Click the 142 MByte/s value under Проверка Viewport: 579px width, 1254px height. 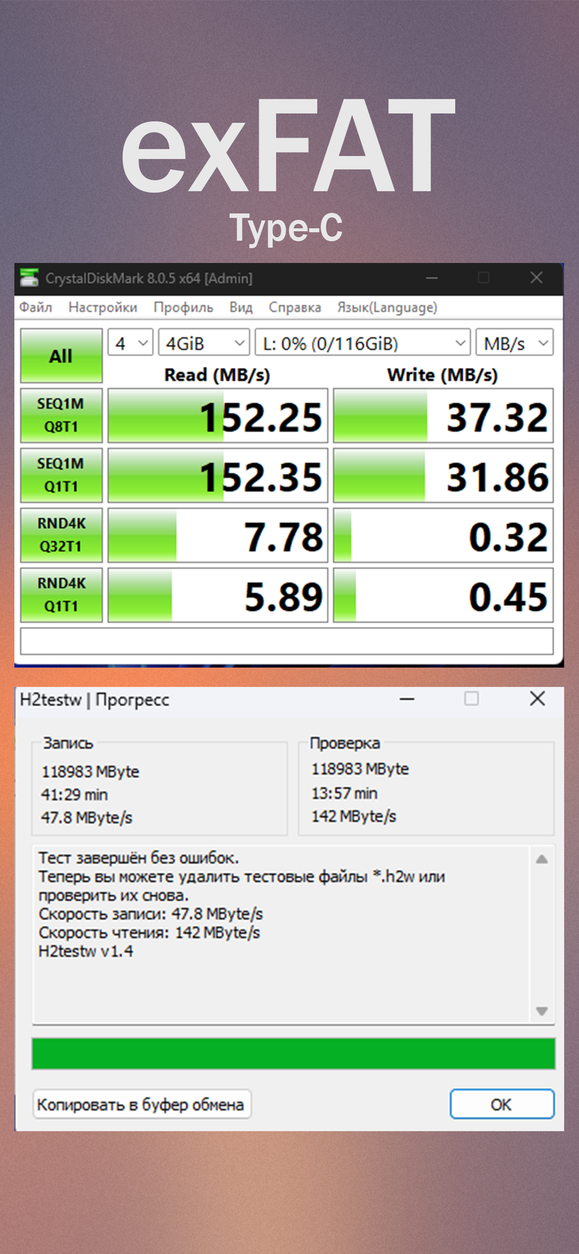pyautogui.click(x=354, y=816)
